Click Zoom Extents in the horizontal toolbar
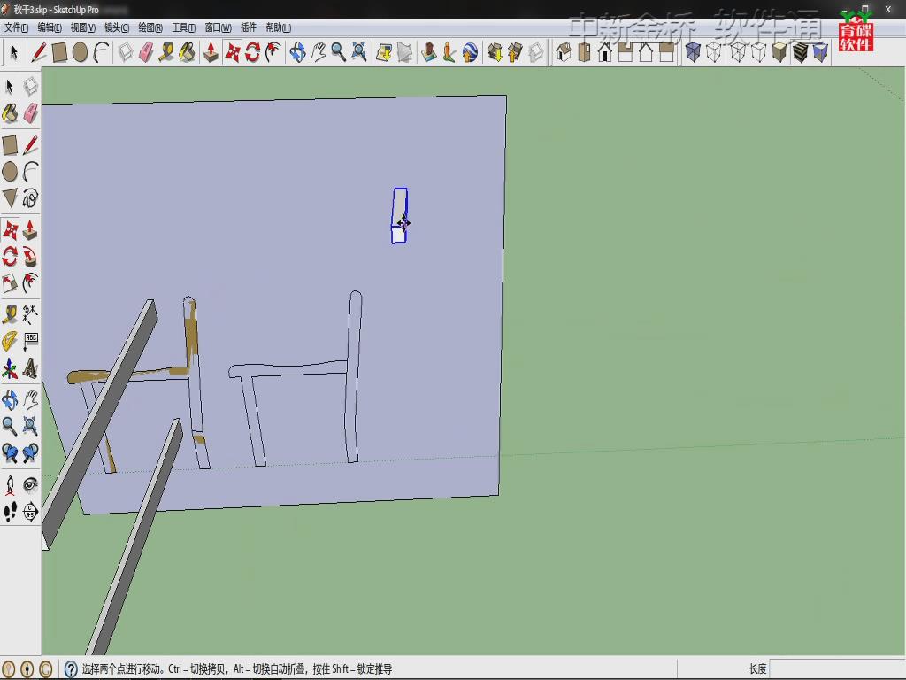This screenshot has height=680, width=906. click(359, 52)
